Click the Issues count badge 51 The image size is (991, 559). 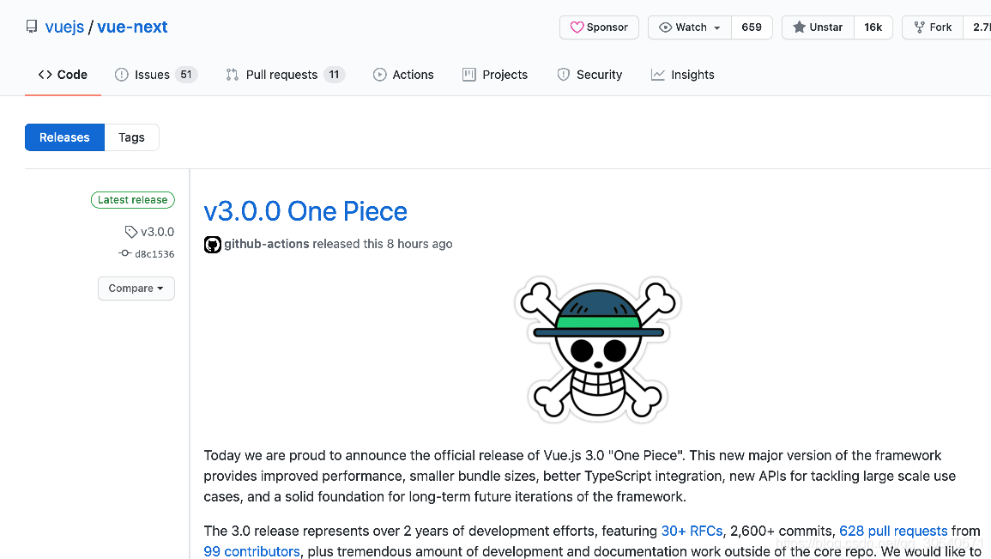click(186, 75)
